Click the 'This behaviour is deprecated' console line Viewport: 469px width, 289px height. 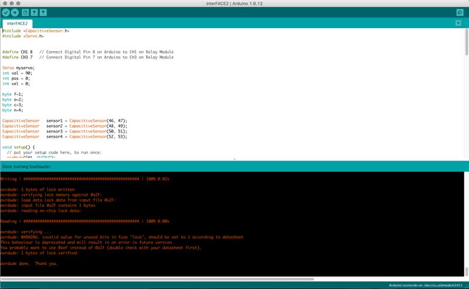click(x=86, y=243)
